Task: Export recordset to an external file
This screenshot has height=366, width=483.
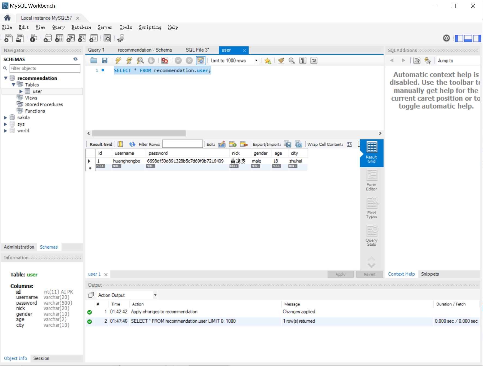Action: [287, 144]
